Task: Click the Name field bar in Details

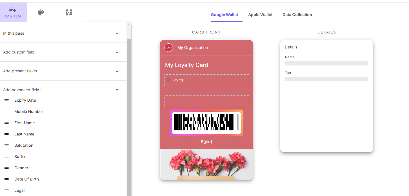Action: (x=327, y=63)
